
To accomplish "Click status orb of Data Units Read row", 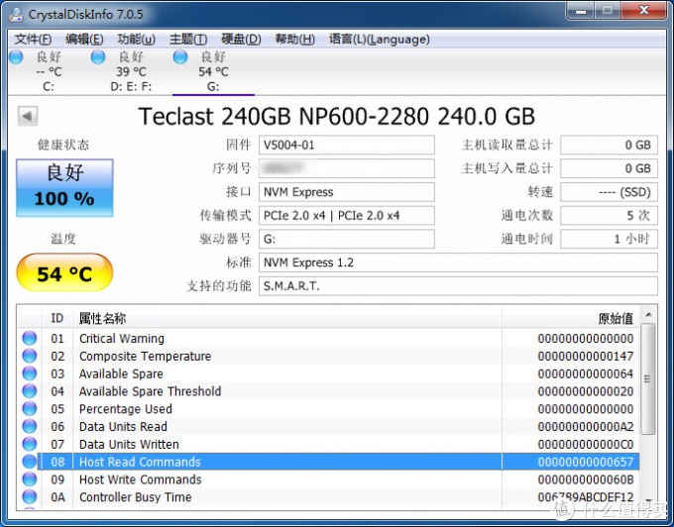I will click(30, 426).
